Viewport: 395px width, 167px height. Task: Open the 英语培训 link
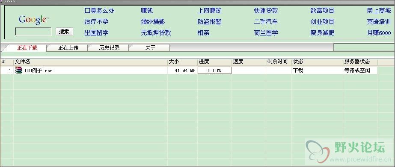click(379, 22)
